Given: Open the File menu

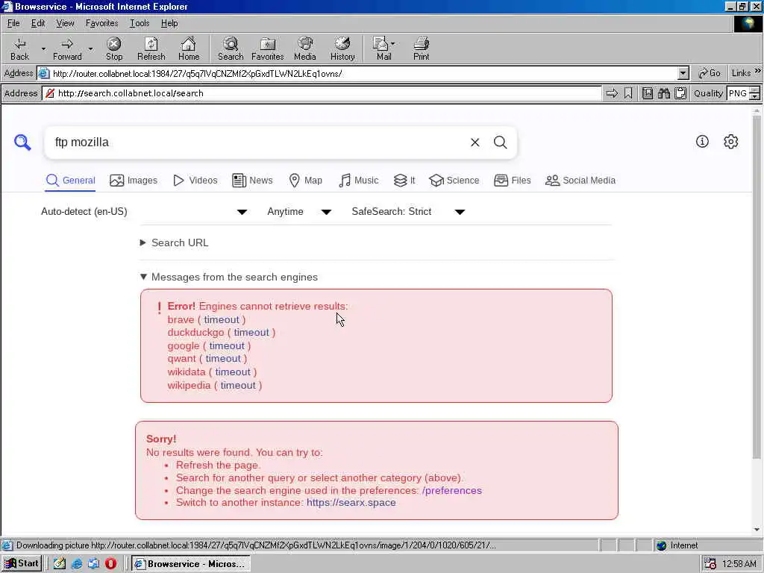Looking at the screenshot, I should pyautogui.click(x=13, y=23).
